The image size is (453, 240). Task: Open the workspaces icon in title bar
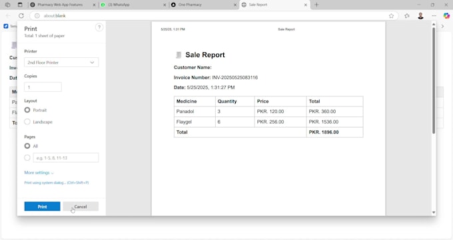click(x=8, y=5)
